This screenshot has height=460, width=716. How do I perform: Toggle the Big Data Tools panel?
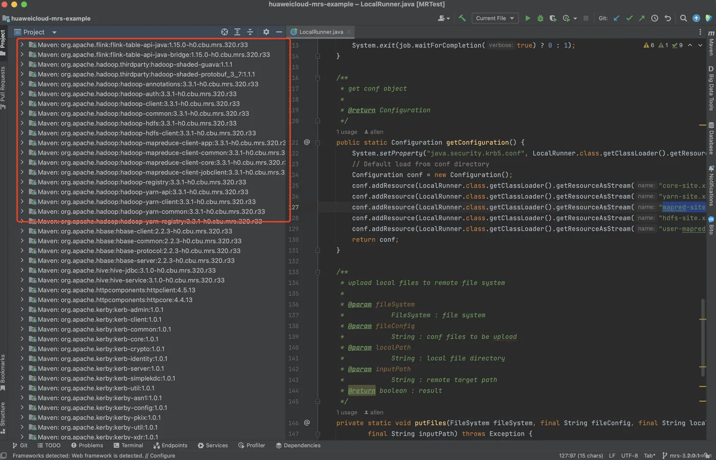(711, 88)
